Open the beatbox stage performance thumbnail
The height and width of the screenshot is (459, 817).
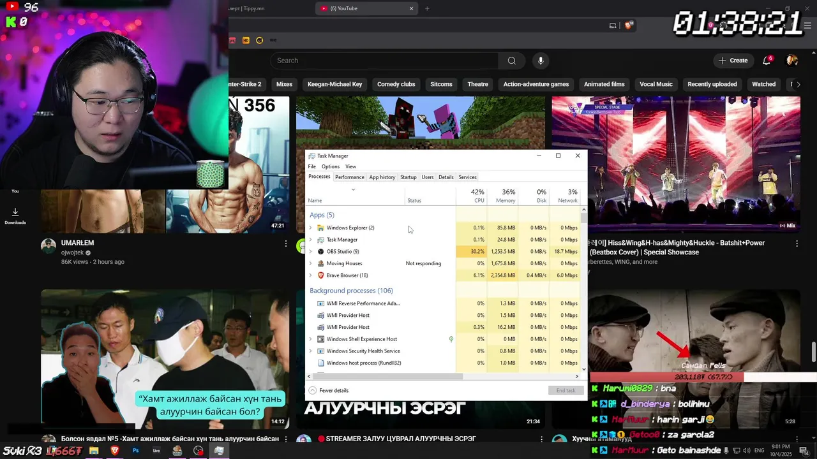coord(676,163)
